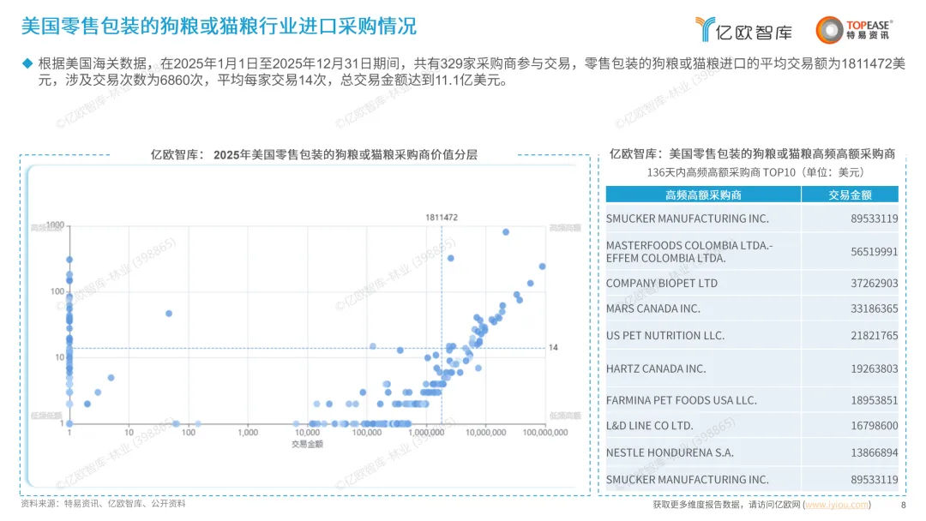Select NESTLE HONDURENA S.A. row
Viewport: 926px width, 521px height.
tap(752, 452)
